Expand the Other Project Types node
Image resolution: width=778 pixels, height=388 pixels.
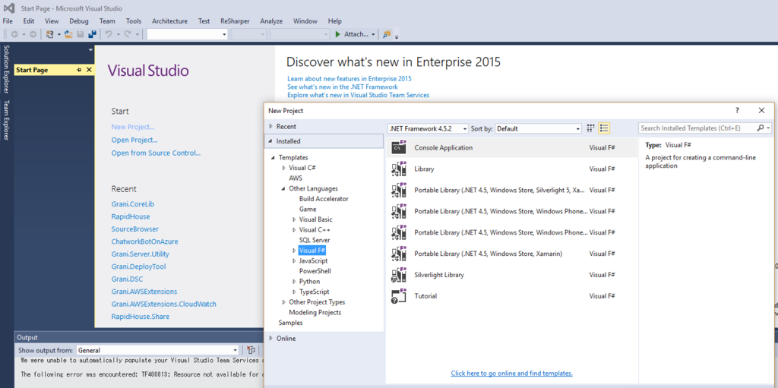pos(284,302)
